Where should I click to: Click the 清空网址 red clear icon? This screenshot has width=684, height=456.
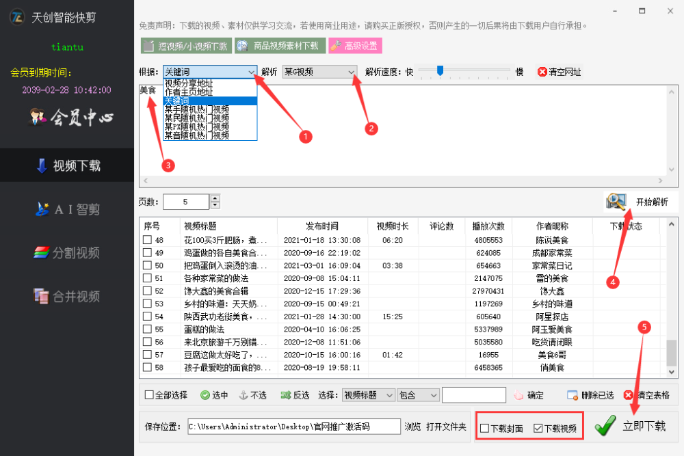pyautogui.click(x=542, y=72)
